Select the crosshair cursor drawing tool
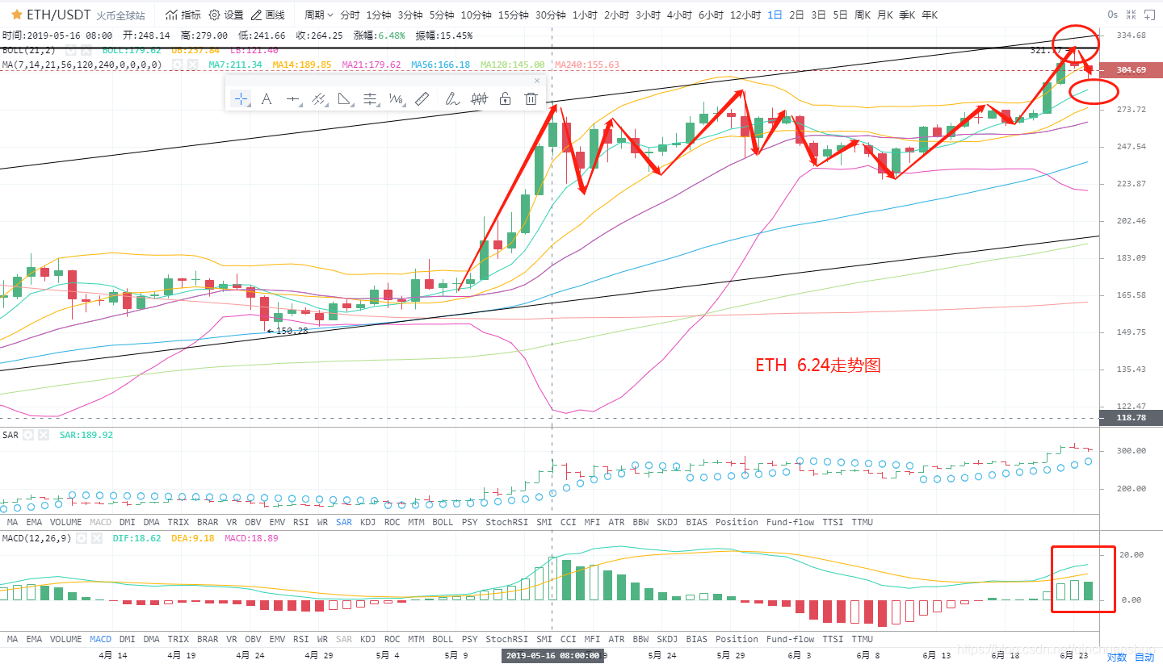 coord(241,99)
